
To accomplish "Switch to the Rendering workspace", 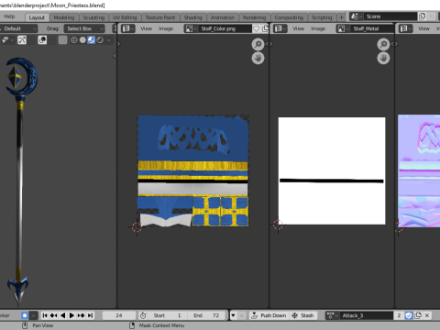I will [x=255, y=17].
